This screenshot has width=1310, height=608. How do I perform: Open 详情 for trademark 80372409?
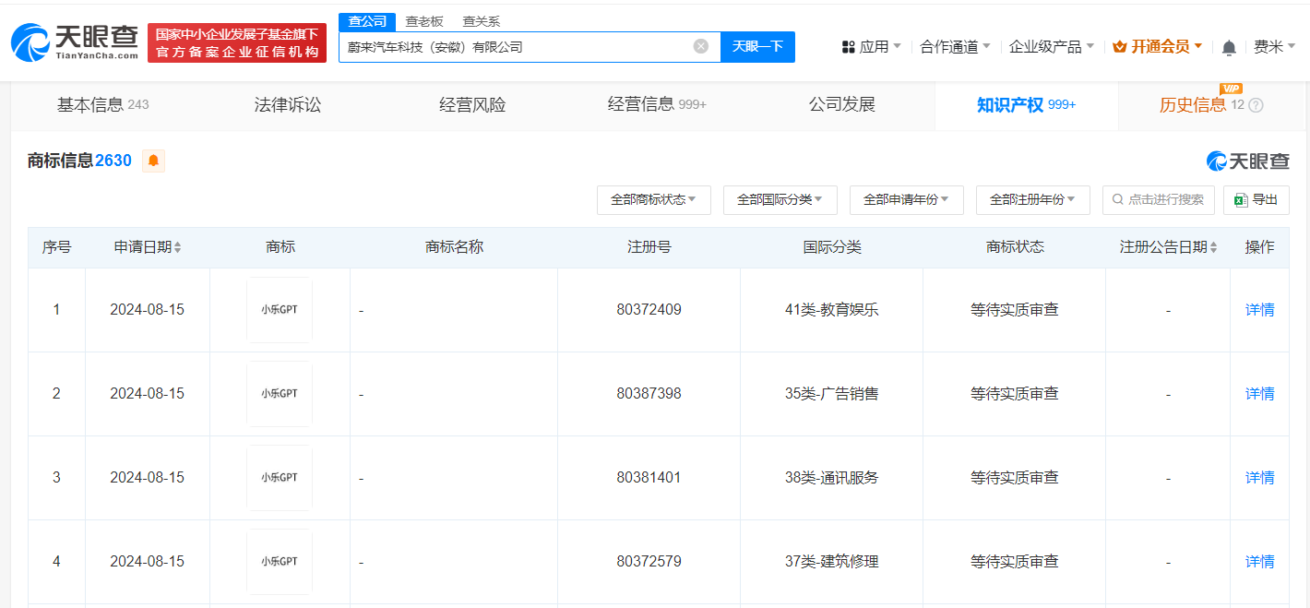pos(1259,309)
